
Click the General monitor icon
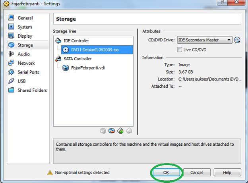pyautogui.click(x=11, y=18)
